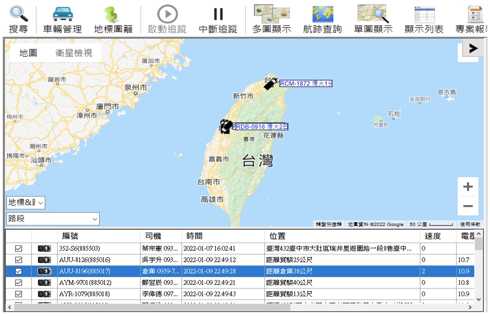Start tracking with 啟動追蹤
490x316 pixels.
pos(167,19)
